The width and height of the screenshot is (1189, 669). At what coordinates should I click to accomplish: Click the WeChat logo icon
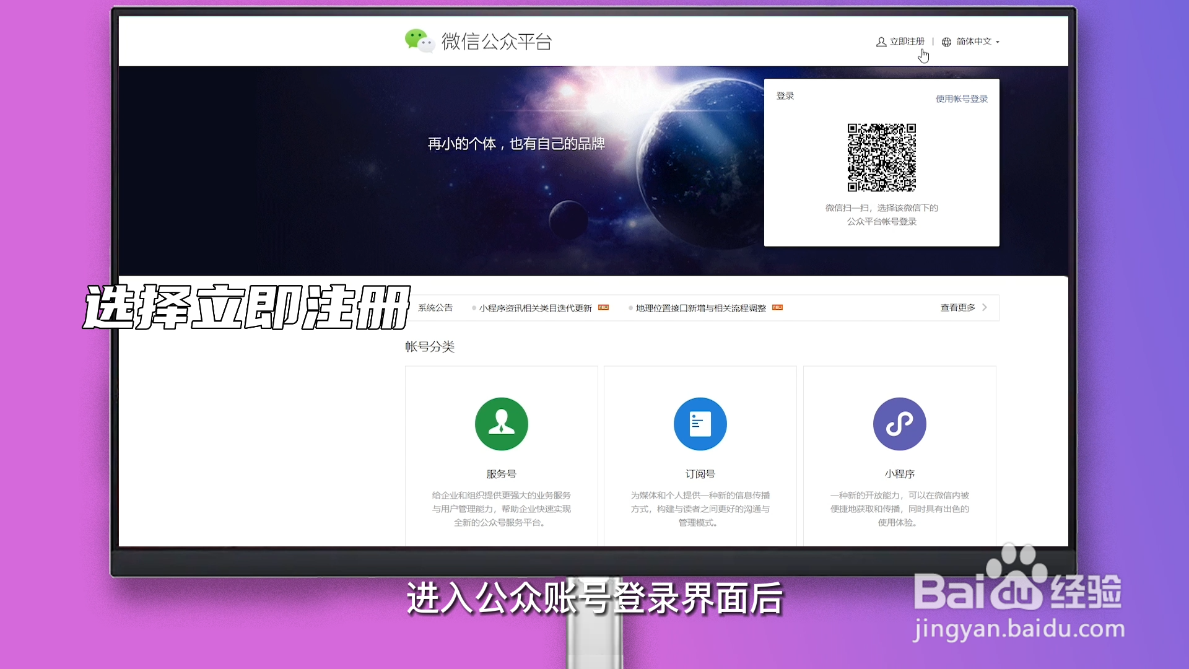419,41
